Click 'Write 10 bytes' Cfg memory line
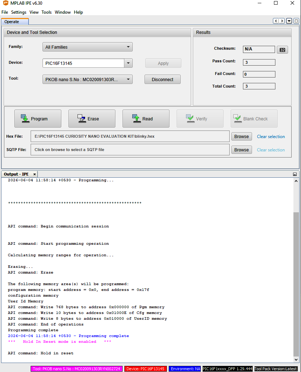Viewport: 301px width, 372px height. point(85,313)
